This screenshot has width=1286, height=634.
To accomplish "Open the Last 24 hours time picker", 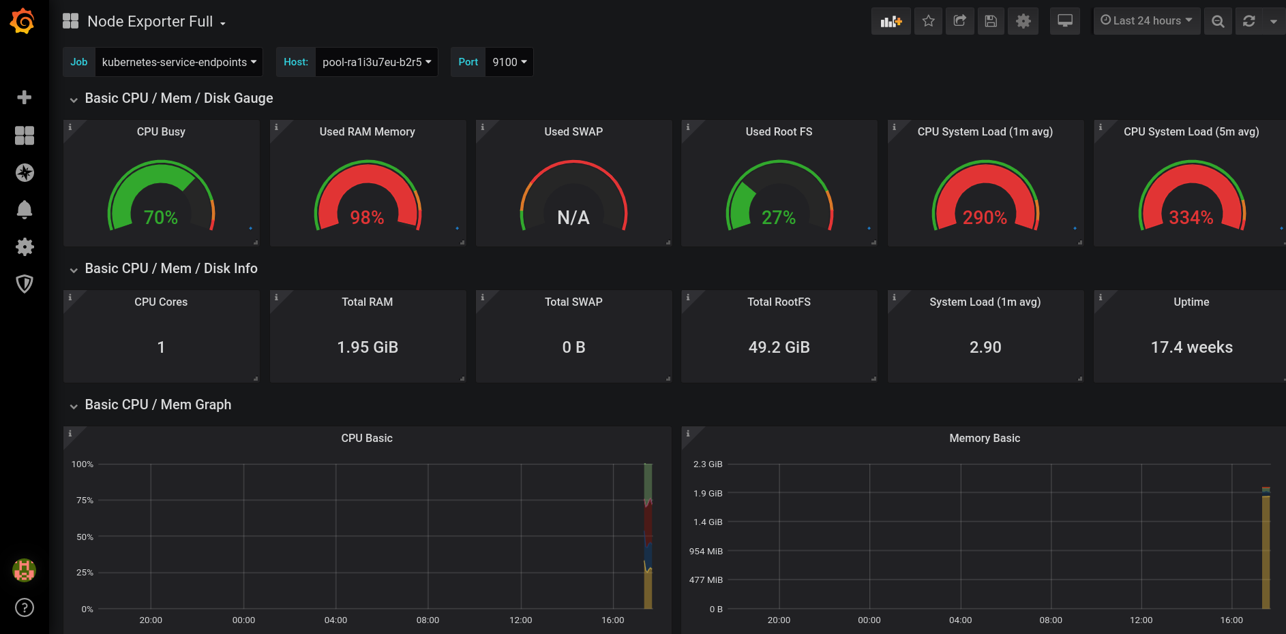I will pyautogui.click(x=1146, y=21).
